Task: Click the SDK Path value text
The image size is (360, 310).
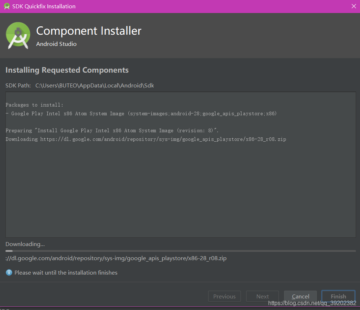Action: pos(95,85)
